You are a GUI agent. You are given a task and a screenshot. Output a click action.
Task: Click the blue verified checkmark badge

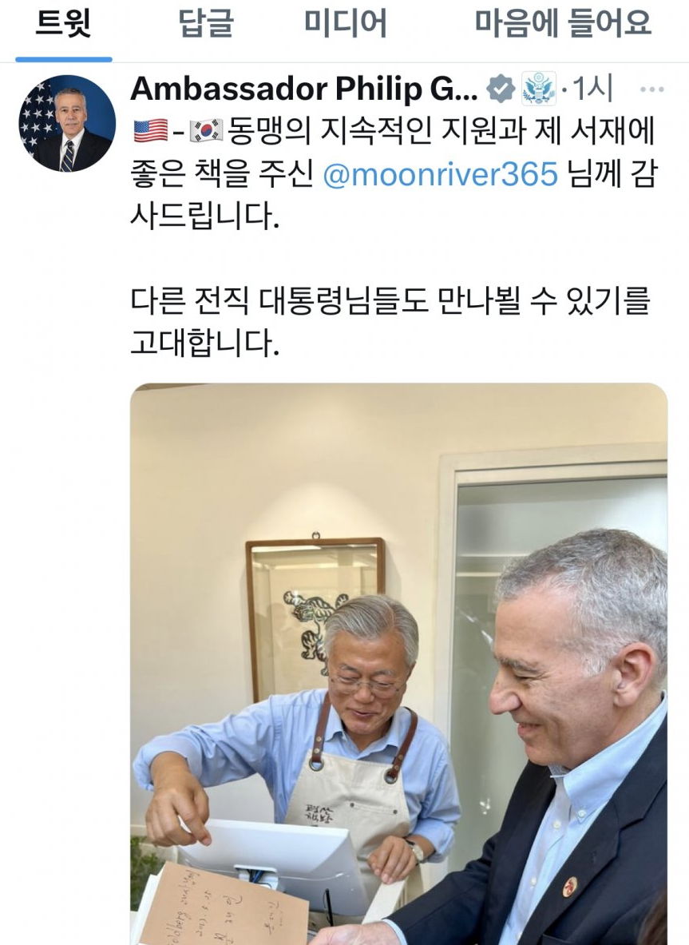[501, 89]
